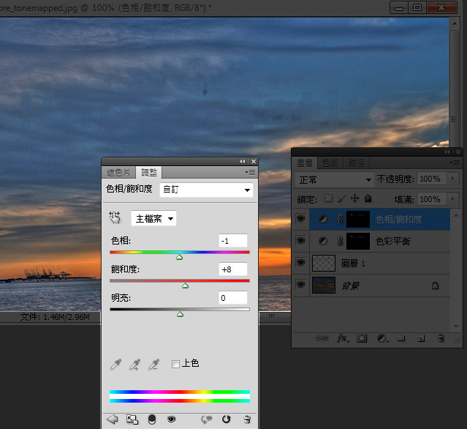Open the 填滿 fill slider arrow
The height and width of the screenshot is (429, 467).
(452, 199)
